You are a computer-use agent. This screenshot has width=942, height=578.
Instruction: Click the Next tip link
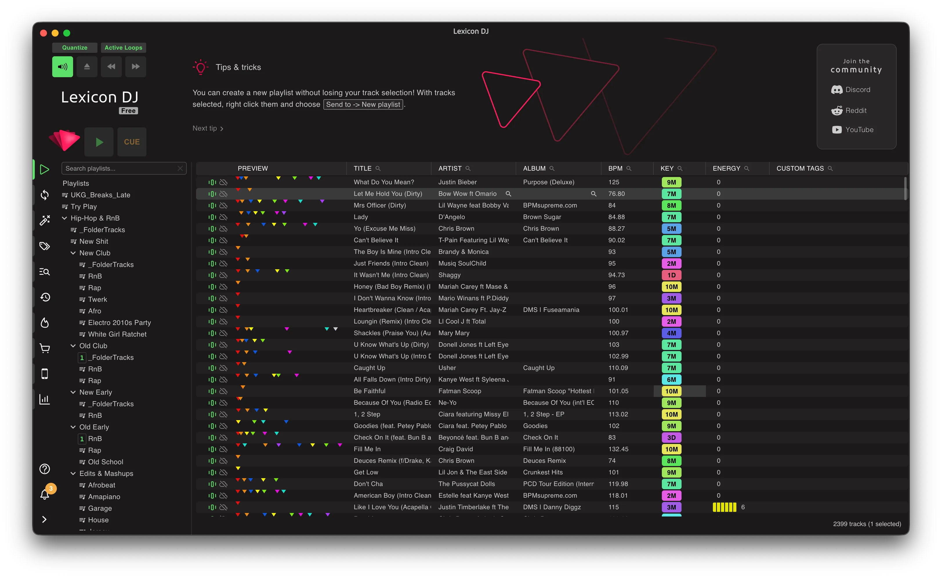point(208,129)
